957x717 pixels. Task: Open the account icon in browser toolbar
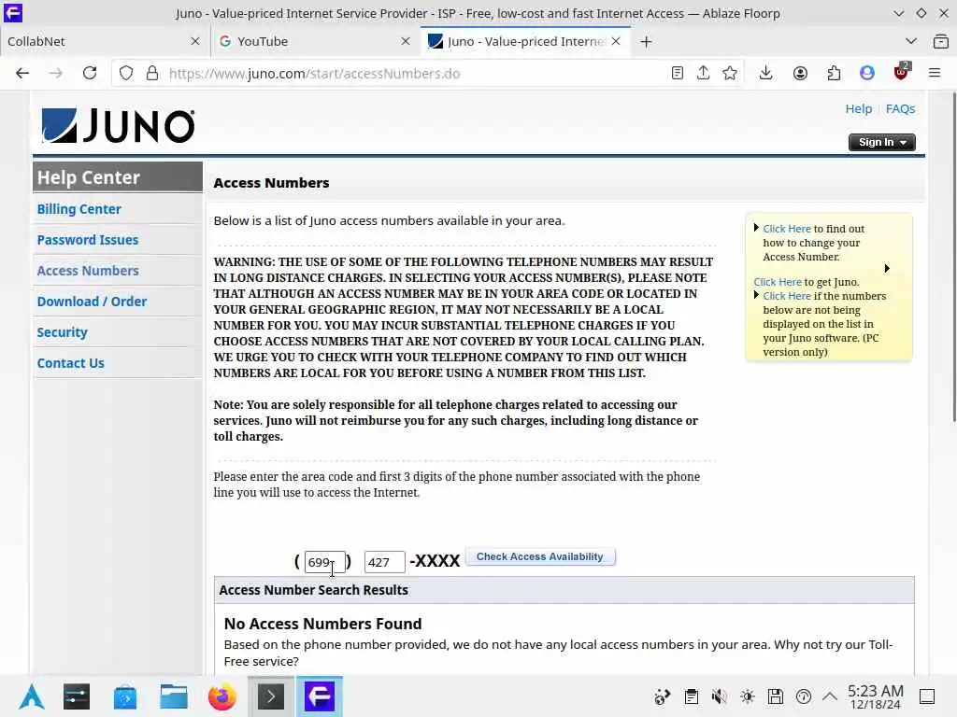click(x=800, y=73)
